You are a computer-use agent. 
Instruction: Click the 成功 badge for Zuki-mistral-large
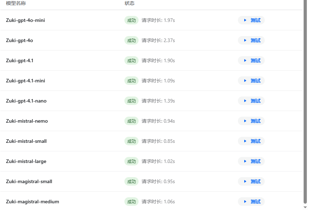131,162
